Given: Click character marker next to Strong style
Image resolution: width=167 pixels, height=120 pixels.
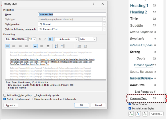Looking at the screenshot, I should pyautogui.click(x=155, y=52).
